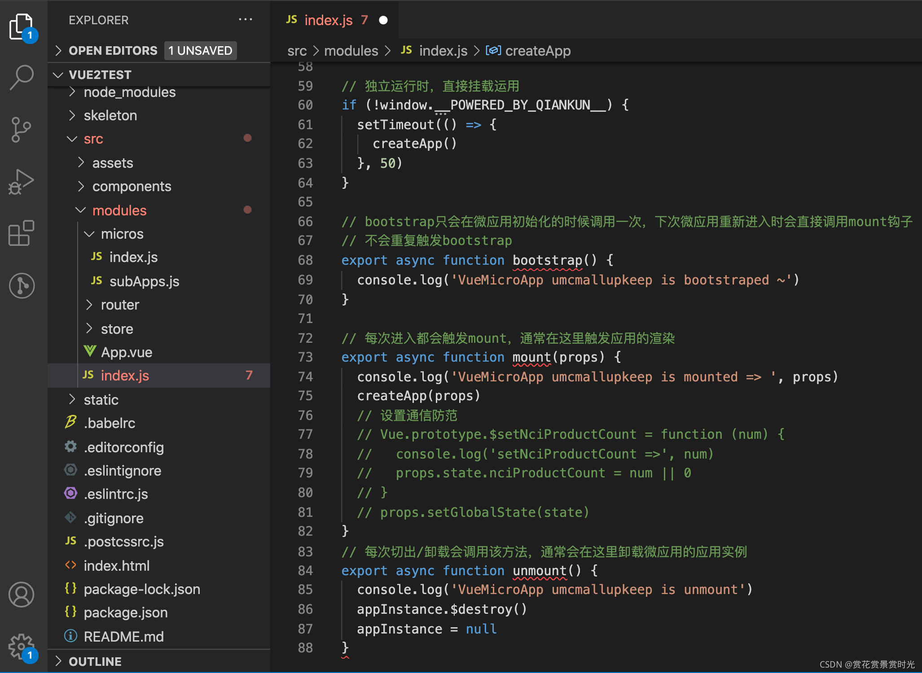This screenshot has height=673, width=922.
Task: Click createApp in the breadcrumb
Action: [x=537, y=51]
